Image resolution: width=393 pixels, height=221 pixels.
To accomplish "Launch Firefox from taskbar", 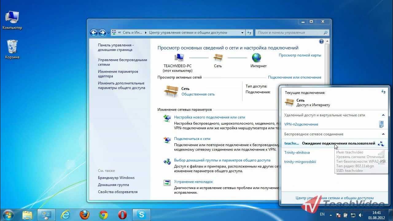I will pyautogui.click(x=84, y=215).
